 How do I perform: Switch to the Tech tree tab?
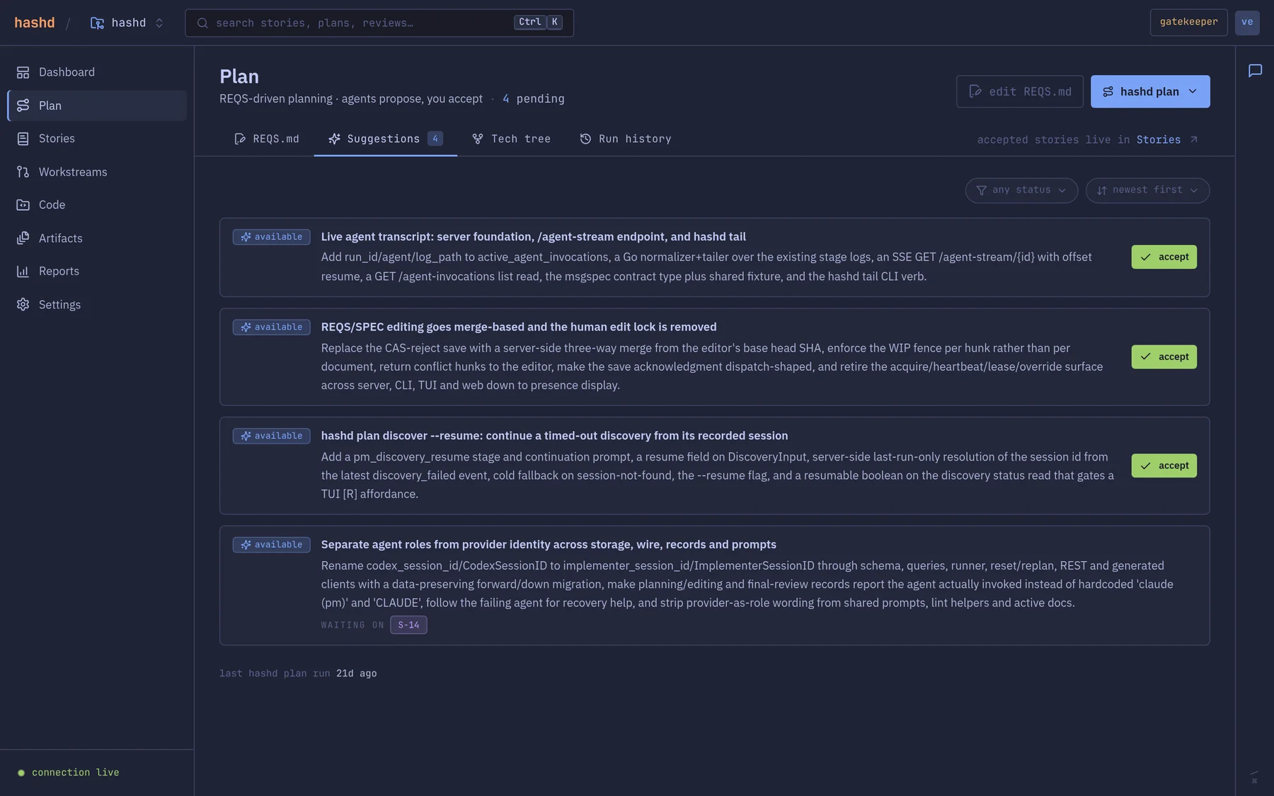(511, 139)
